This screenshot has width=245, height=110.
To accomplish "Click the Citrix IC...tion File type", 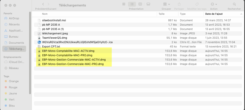I will pyautogui.click(x=191, y=42).
